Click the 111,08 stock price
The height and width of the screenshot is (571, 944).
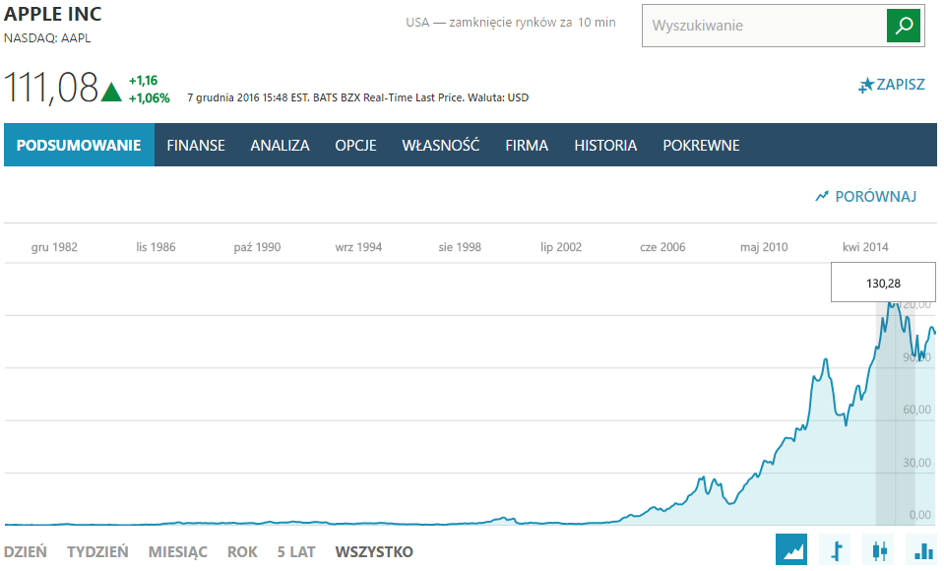[x=50, y=88]
